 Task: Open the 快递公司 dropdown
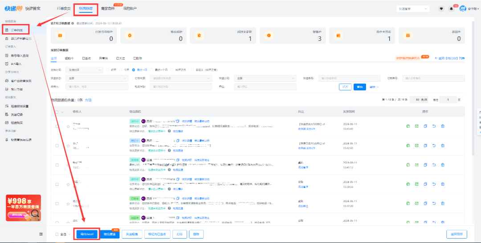[x=265, y=78]
